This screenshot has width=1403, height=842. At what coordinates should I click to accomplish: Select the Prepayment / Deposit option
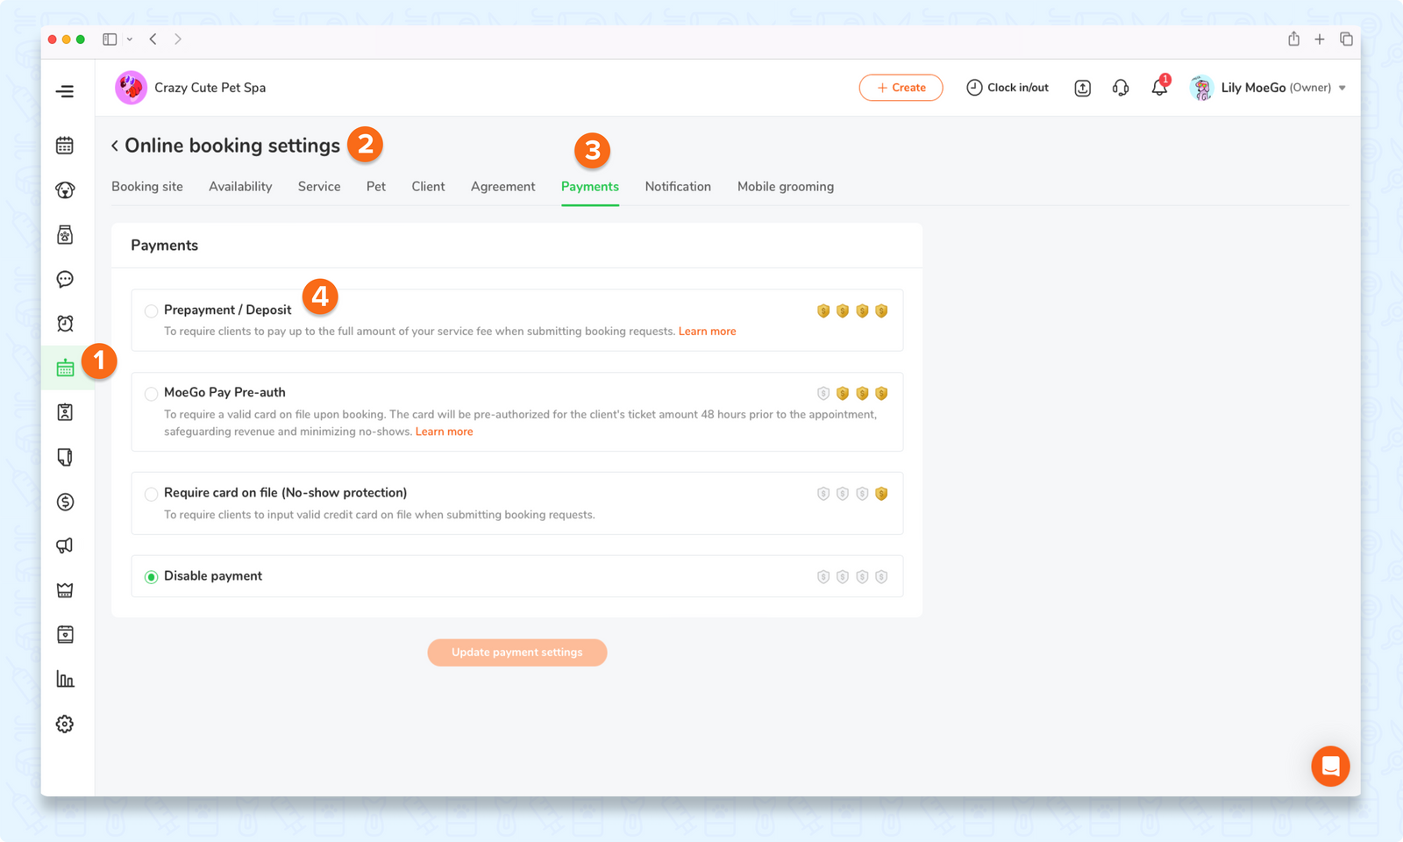[151, 310]
